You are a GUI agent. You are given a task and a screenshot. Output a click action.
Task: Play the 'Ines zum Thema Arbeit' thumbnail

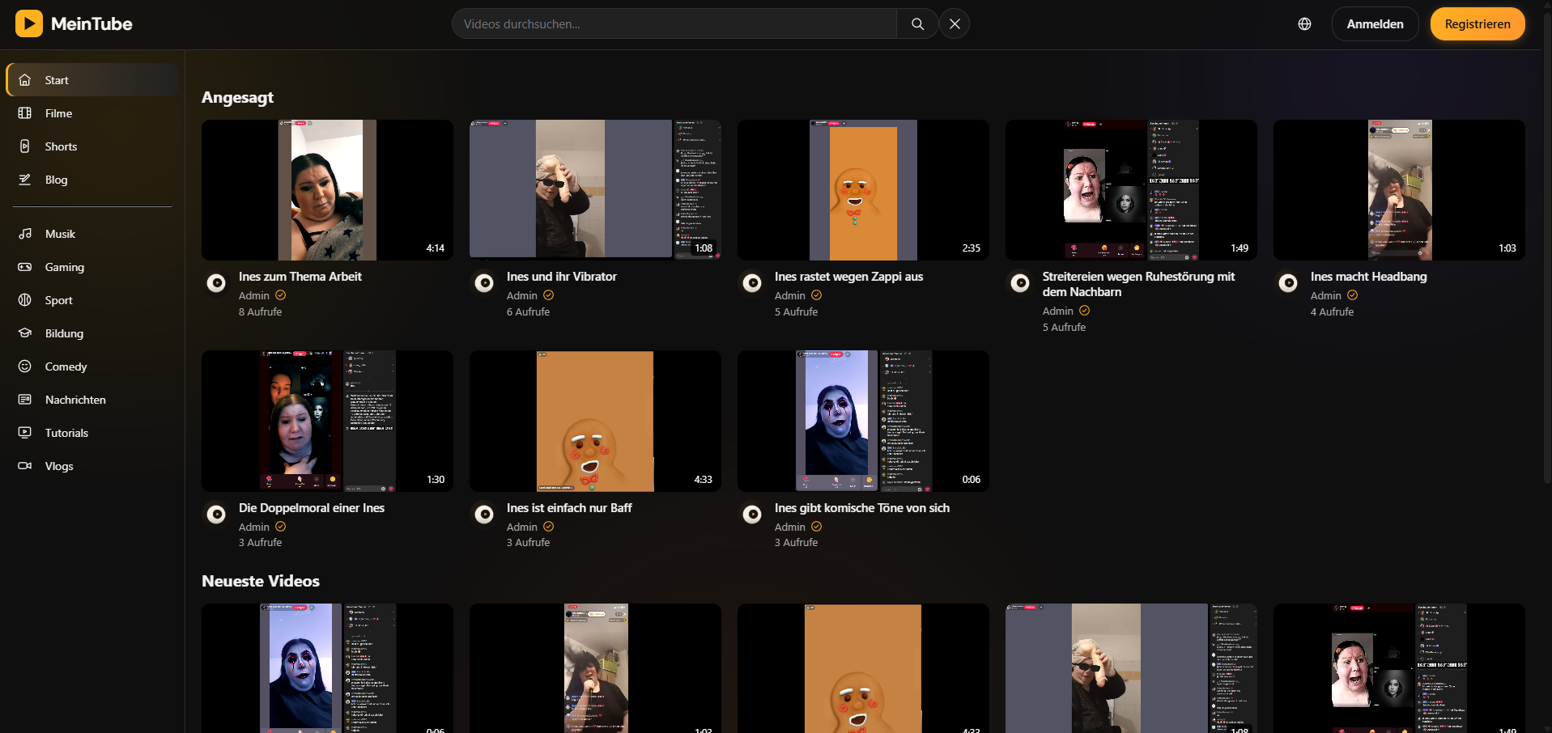click(327, 190)
